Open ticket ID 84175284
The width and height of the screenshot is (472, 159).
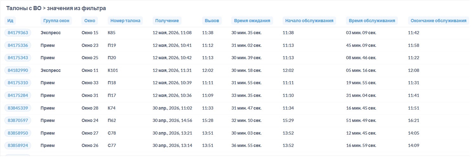tap(18, 95)
